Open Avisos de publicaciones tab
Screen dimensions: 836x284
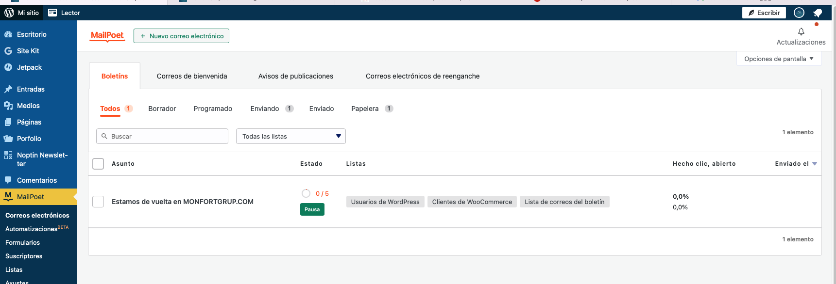click(296, 76)
